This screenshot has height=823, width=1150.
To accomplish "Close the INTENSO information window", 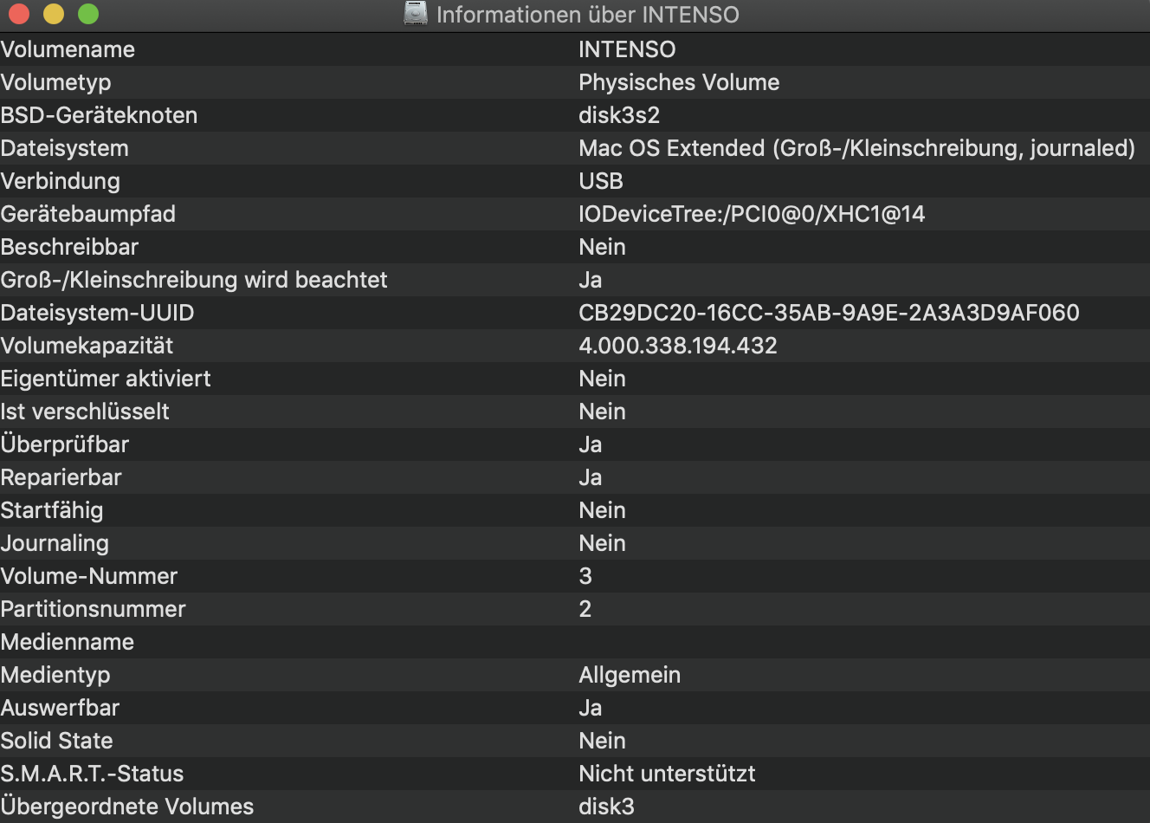I will pos(19,14).
